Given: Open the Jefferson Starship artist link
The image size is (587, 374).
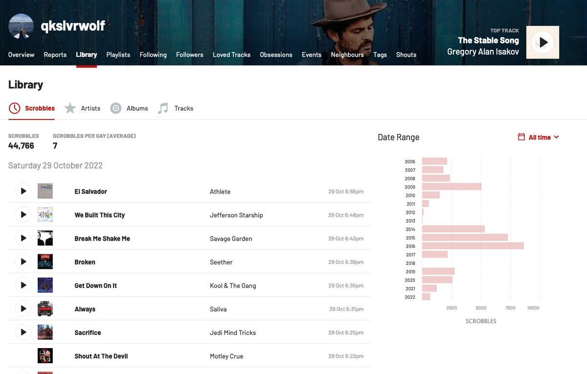Looking at the screenshot, I should [x=236, y=215].
